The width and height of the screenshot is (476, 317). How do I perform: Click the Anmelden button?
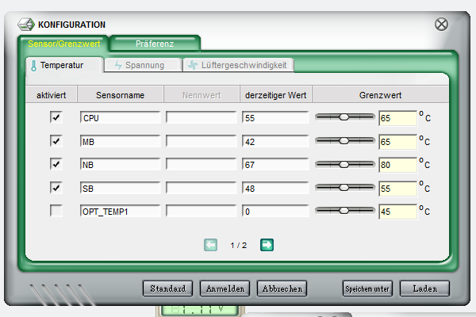(225, 288)
